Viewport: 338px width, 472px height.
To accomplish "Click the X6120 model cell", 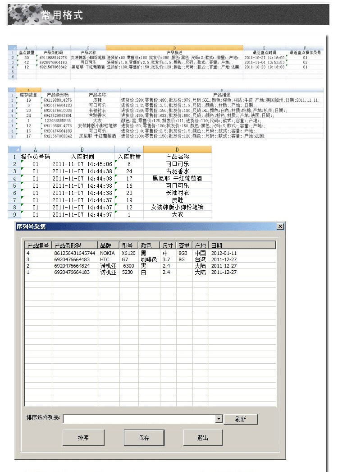I will 128,253.
